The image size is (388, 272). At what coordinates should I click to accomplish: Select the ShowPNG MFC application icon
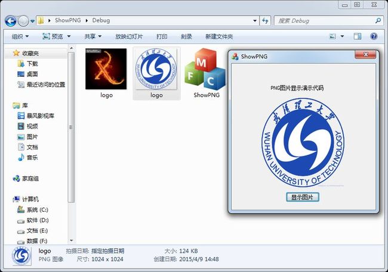click(205, 69)
